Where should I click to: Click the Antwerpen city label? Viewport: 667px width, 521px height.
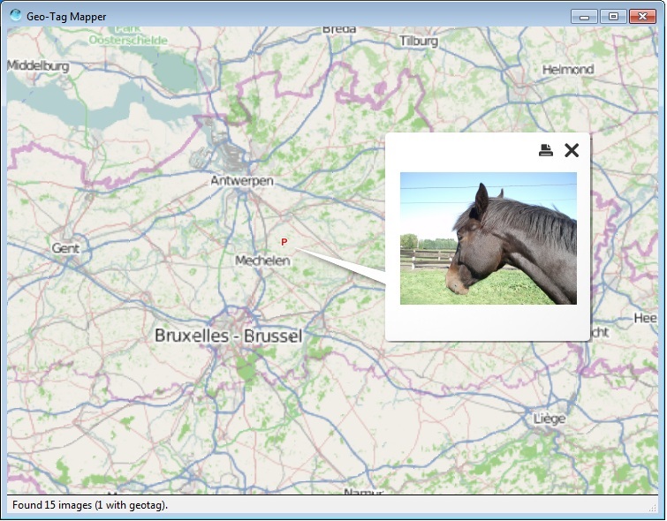pos(242,181)
